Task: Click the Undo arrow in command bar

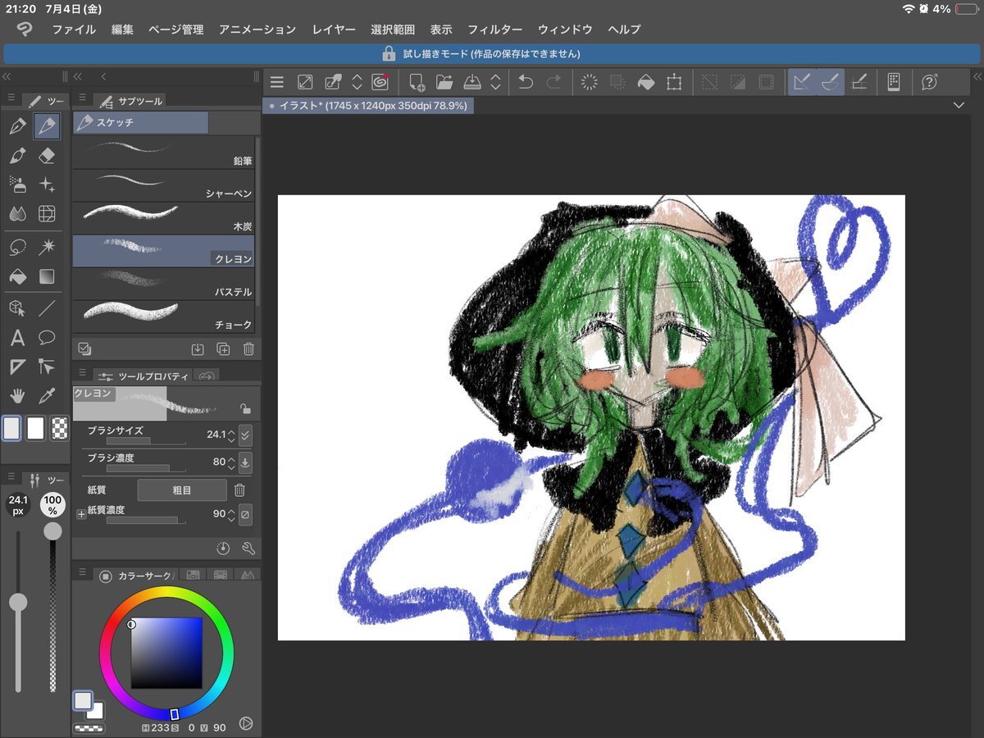Action: (526, 82)
